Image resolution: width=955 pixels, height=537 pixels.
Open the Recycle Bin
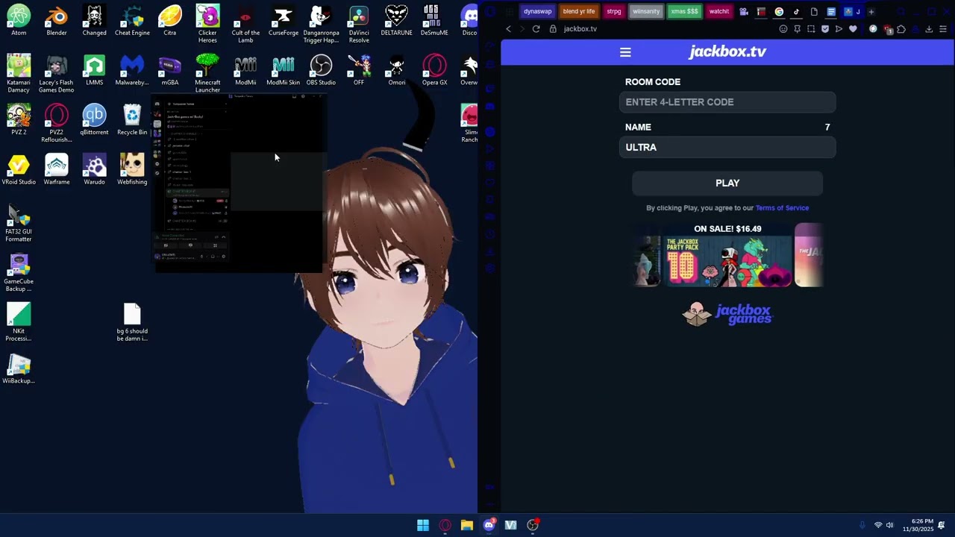pyautogui.click(x=132, y=120)
